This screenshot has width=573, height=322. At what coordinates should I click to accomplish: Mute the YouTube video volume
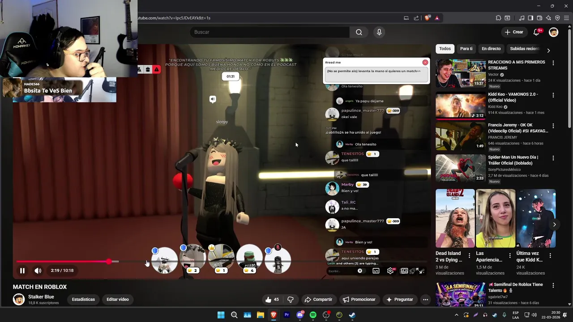coord(38,271)
